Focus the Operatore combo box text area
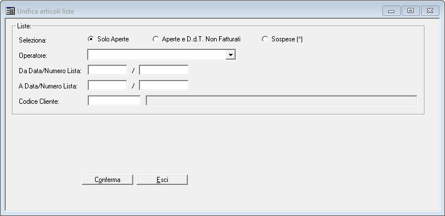The image size is (445, 216). coord(157,55)
